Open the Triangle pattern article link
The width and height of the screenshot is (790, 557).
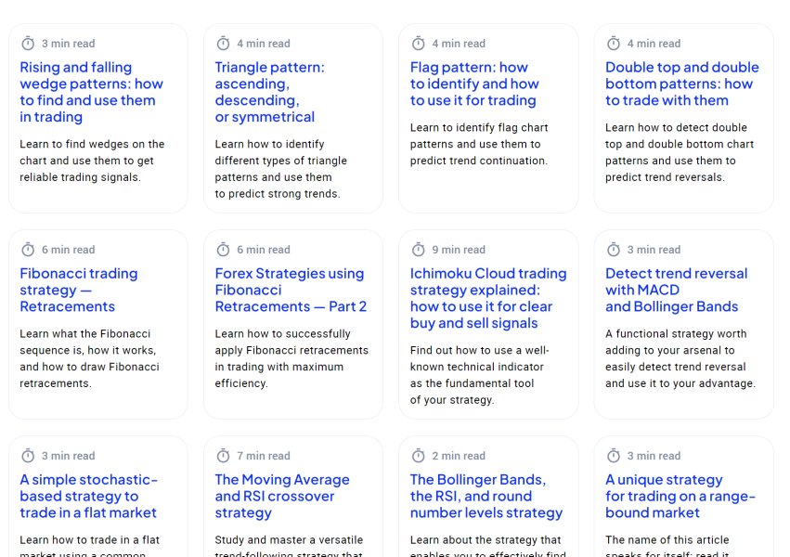(x=269, y=92)
